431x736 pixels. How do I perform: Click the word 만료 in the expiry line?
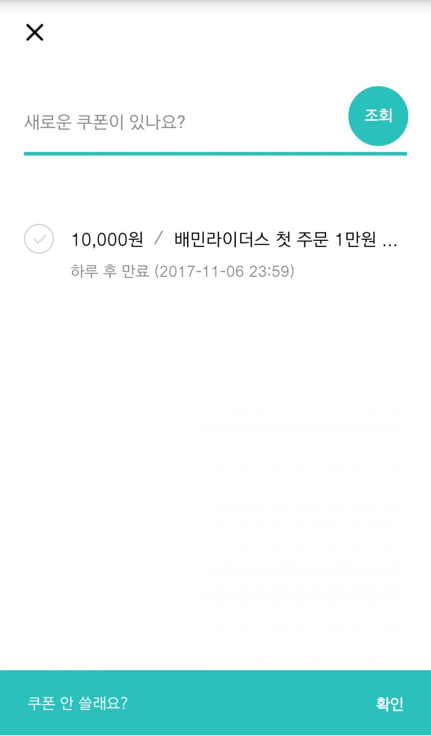tap(135, 272)
